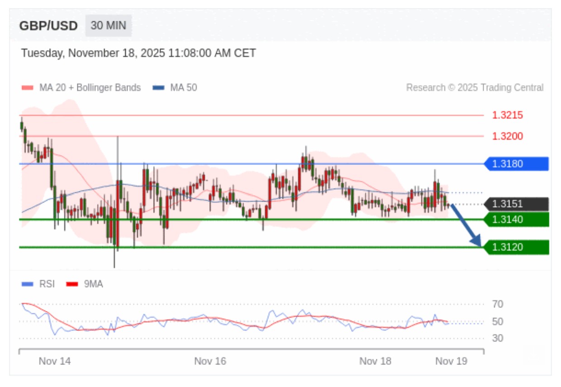Viewport: 561px width, 387px height.
Task: Click the GBP/USD pair title
Action: pos(48,26)
